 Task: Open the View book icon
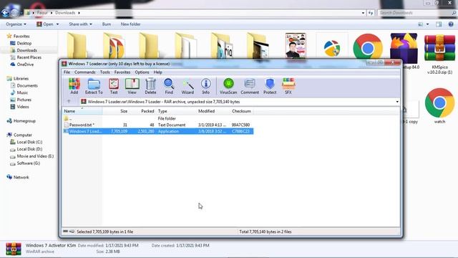[132, 86]
